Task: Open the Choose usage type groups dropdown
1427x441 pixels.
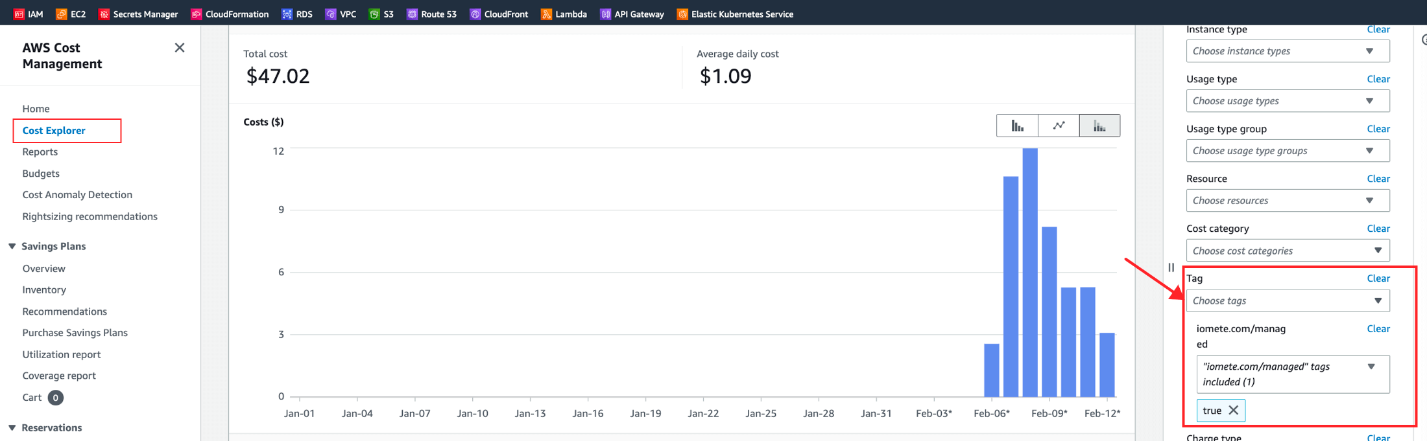Action: tap(1288, 151)
